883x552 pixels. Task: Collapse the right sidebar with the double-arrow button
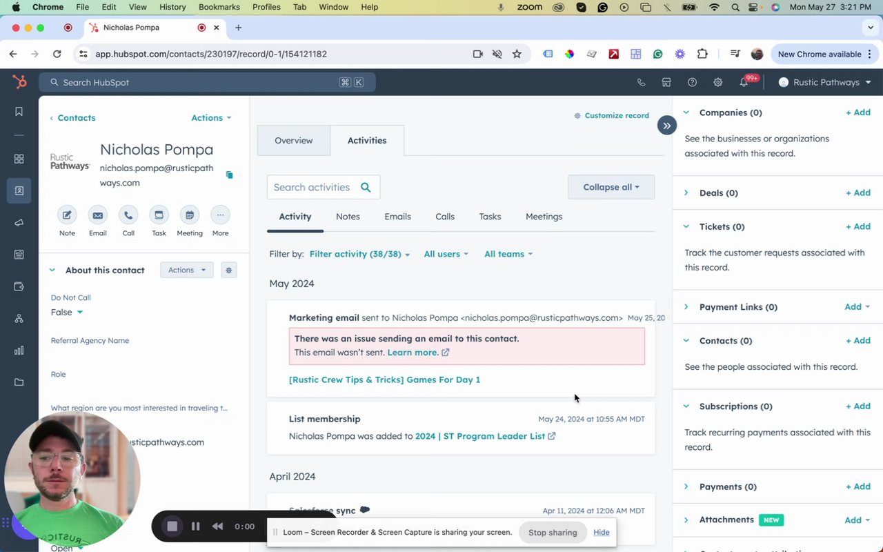[666, 126]
